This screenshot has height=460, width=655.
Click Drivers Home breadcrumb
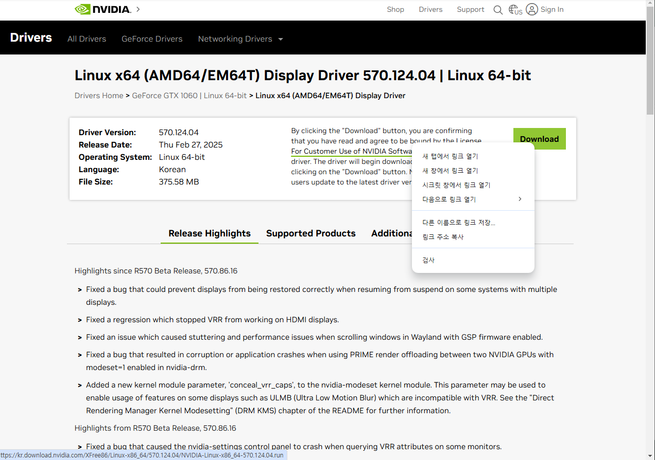click(x=99, y=96)
